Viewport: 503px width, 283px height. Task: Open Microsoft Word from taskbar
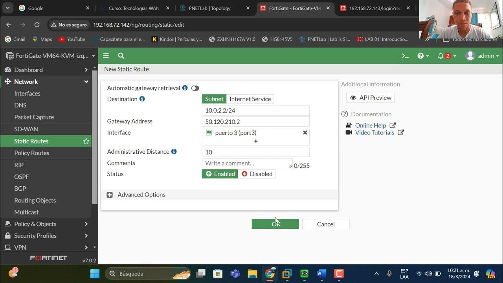click(x=321, y=274)
